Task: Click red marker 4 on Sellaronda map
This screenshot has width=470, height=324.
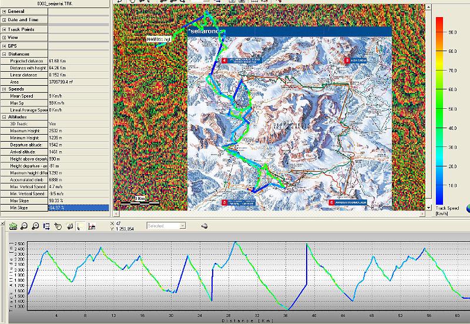Action: coord(224,61)
